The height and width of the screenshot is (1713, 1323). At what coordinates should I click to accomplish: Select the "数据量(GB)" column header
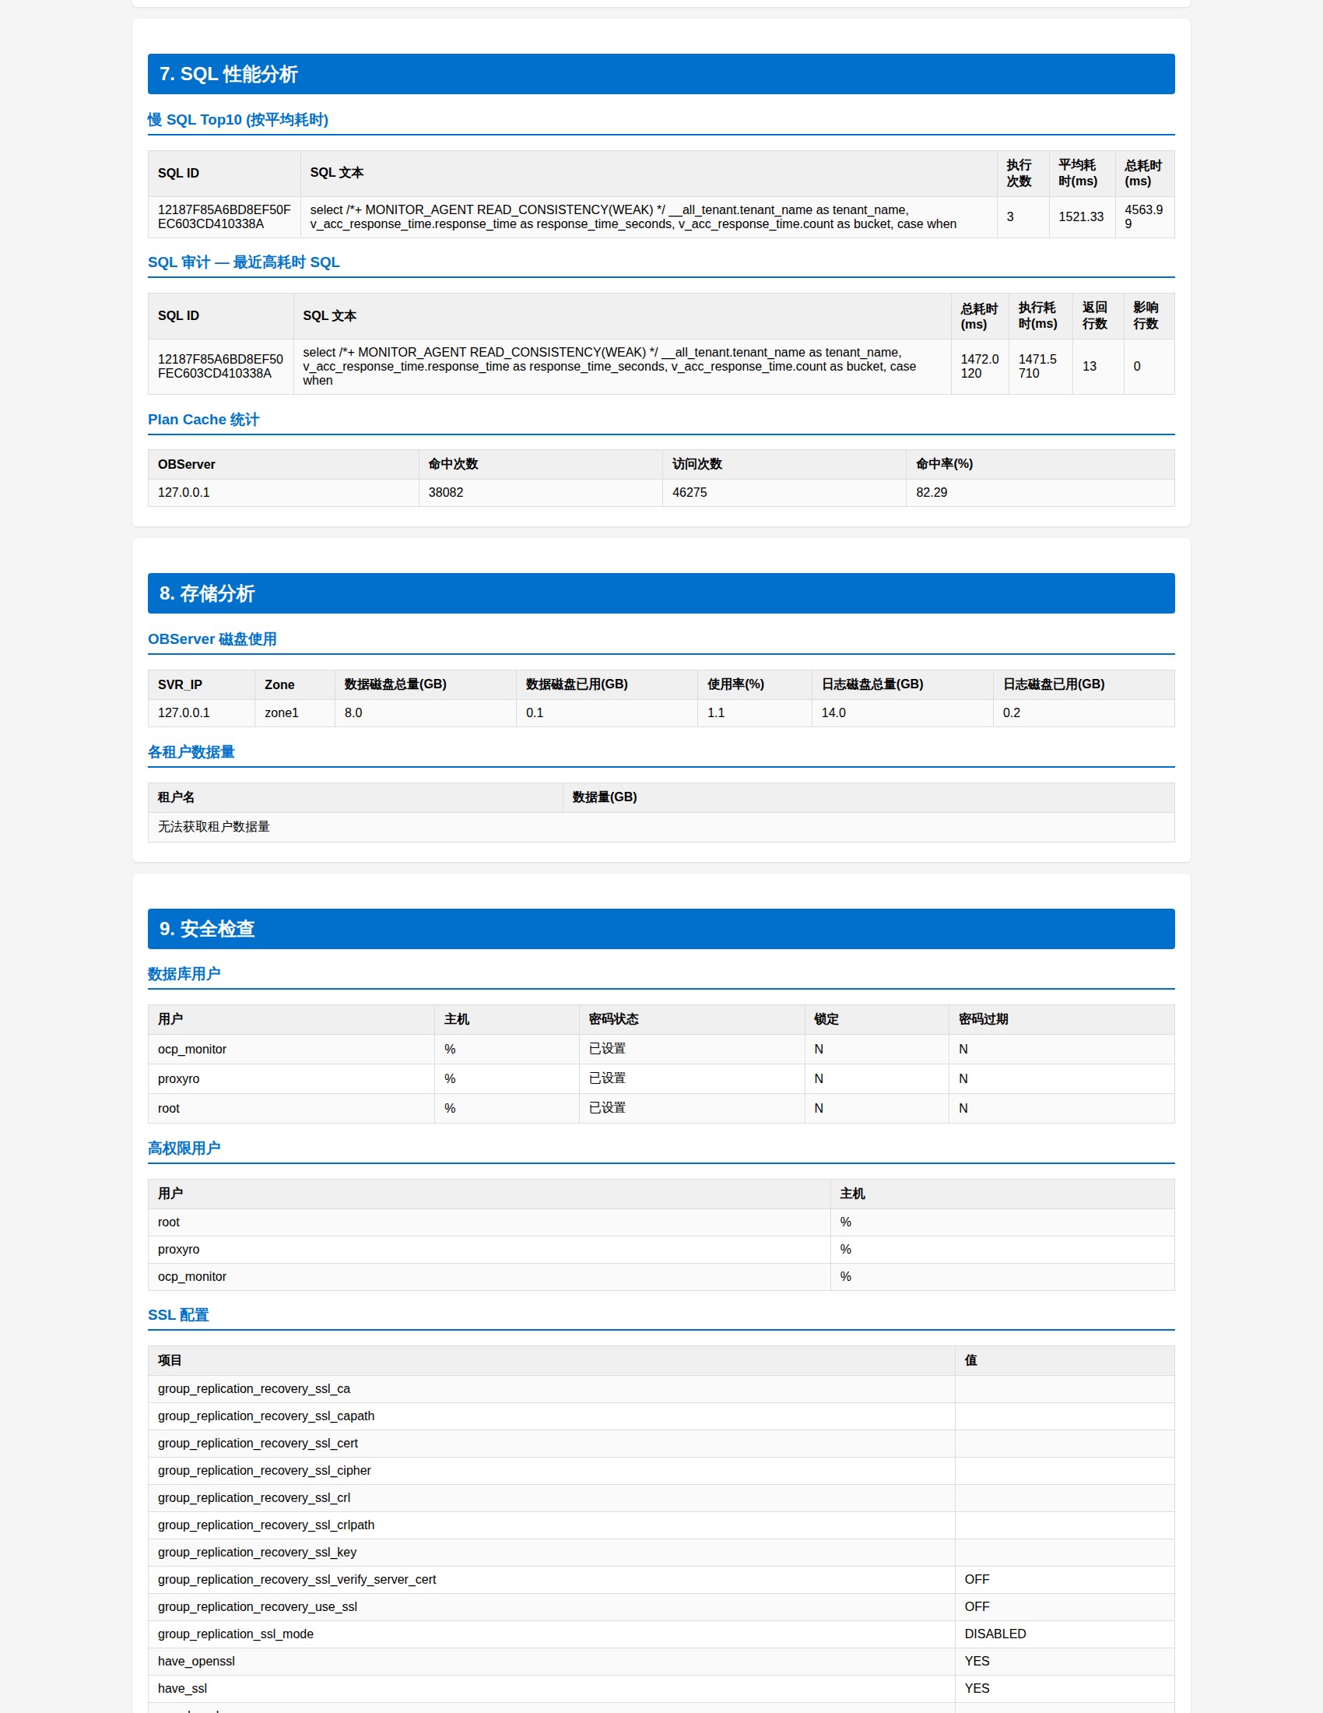[x=869, y=797]
